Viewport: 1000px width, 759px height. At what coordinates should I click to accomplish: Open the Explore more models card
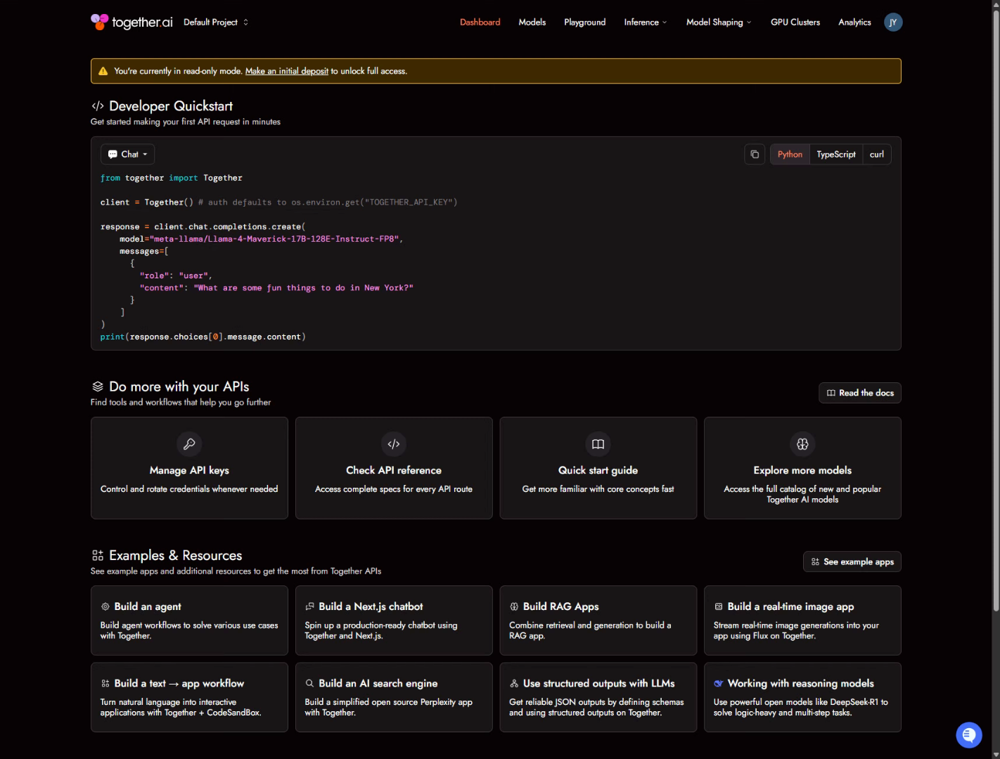[x=802, y=468]
